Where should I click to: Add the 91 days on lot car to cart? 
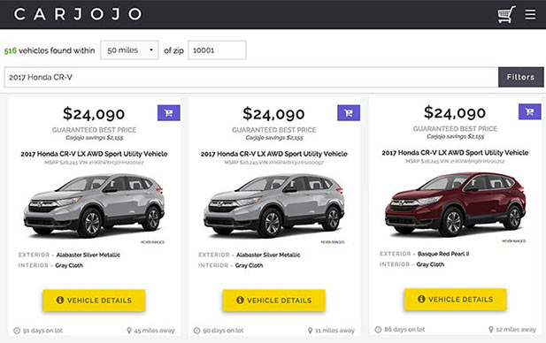[168, 112]
